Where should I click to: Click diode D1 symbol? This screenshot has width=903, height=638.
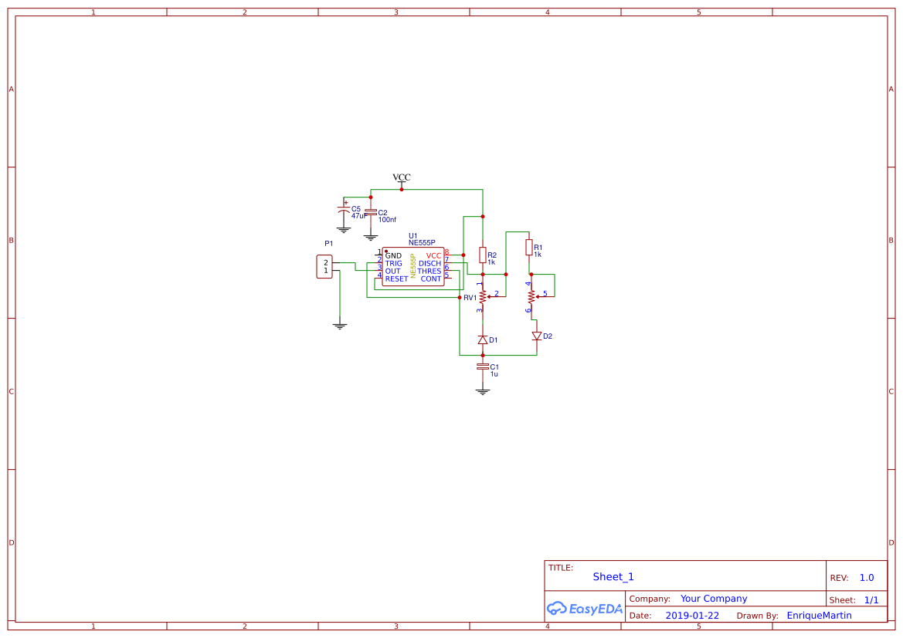pos(484,339)
